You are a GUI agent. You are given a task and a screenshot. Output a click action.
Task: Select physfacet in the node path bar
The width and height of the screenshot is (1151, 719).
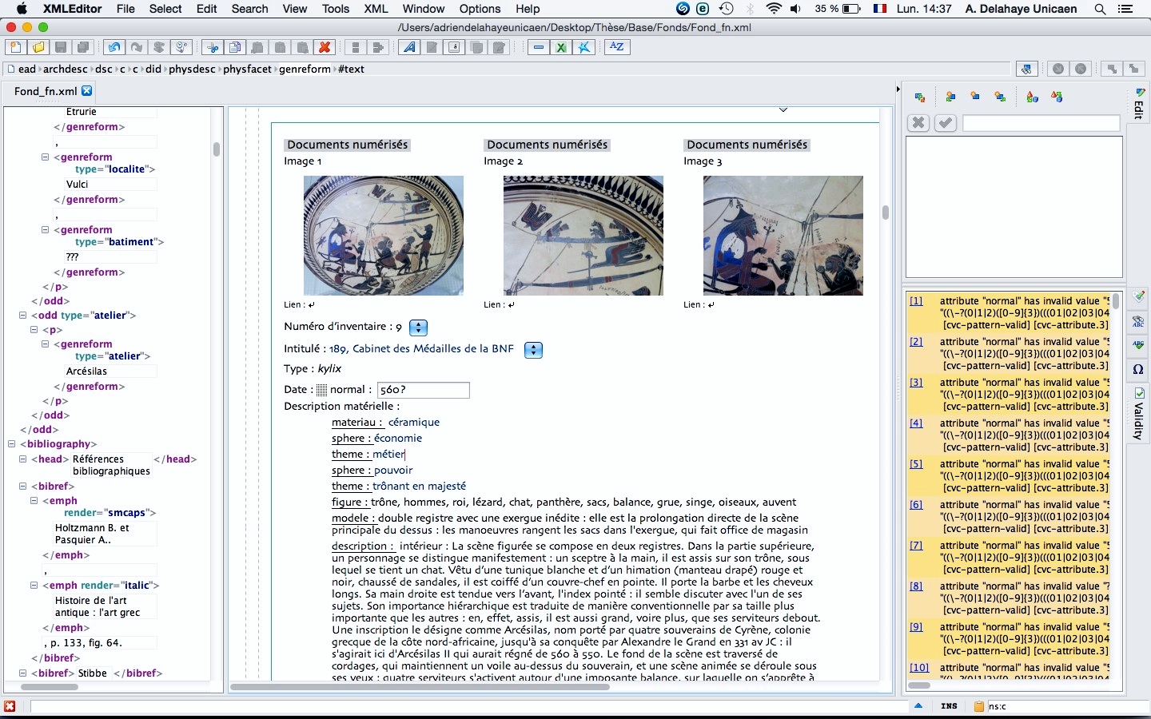pyautogui.click(x=248, y=69)
